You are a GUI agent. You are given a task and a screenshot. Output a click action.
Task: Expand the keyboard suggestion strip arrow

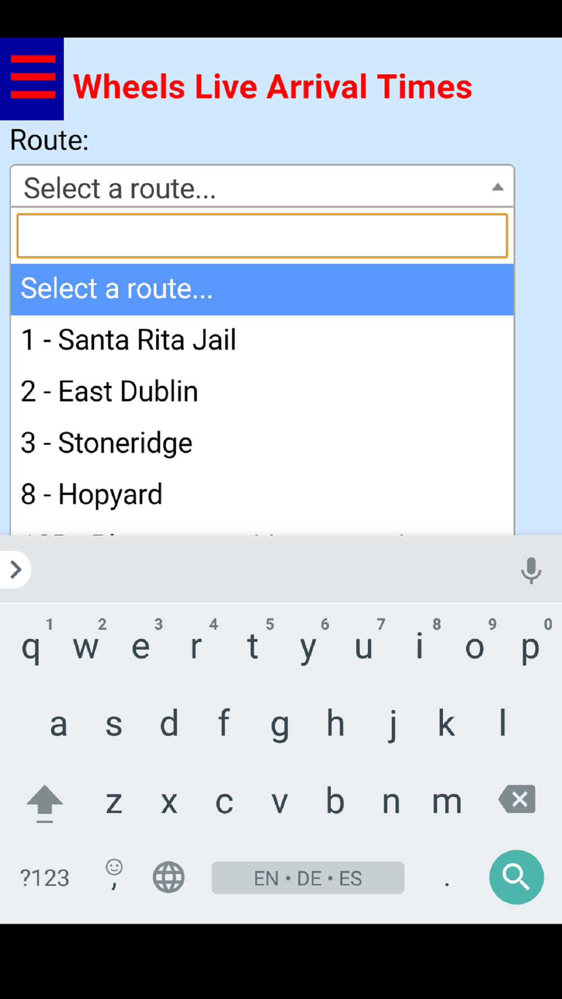pos(15,570)
